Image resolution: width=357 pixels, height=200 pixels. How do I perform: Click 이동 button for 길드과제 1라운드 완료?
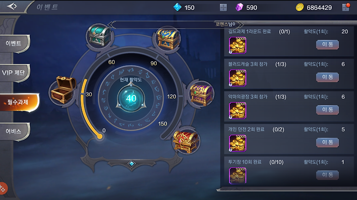click(327, 44)
